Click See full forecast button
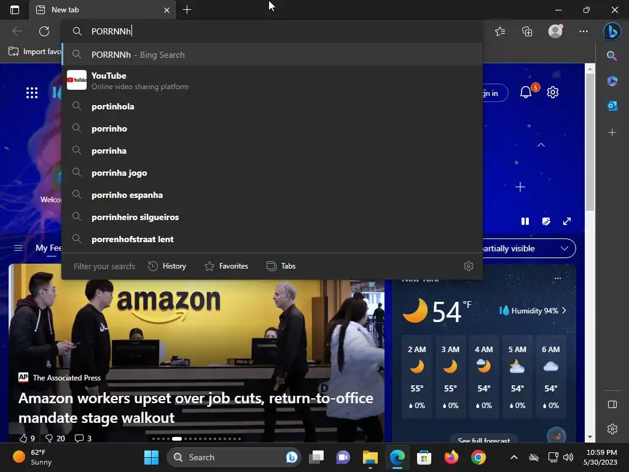The width and height of the screenshot is (629, 472). click(x=484, y=440)
